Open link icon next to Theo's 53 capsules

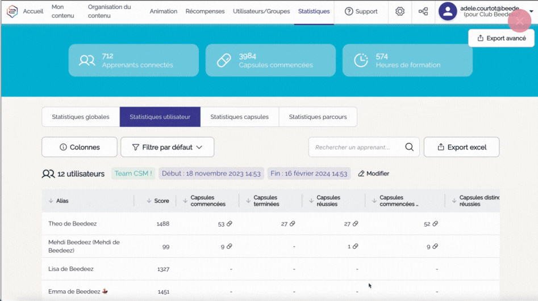tap(230, 224)
